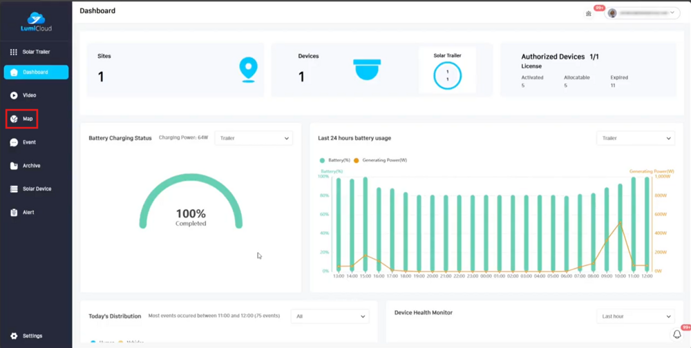Screen dimensions: 691x348
Task: Open the Map page in the sidebar
Action: [21, 119]
